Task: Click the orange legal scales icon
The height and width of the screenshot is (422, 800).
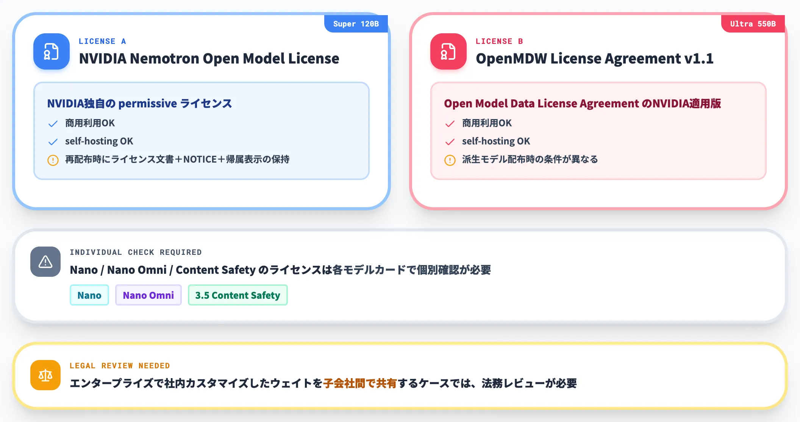Action: click(x=45, y=375)
